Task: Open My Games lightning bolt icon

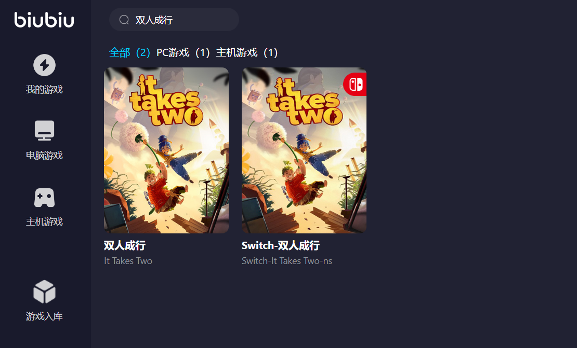Action: pos(45,65)
